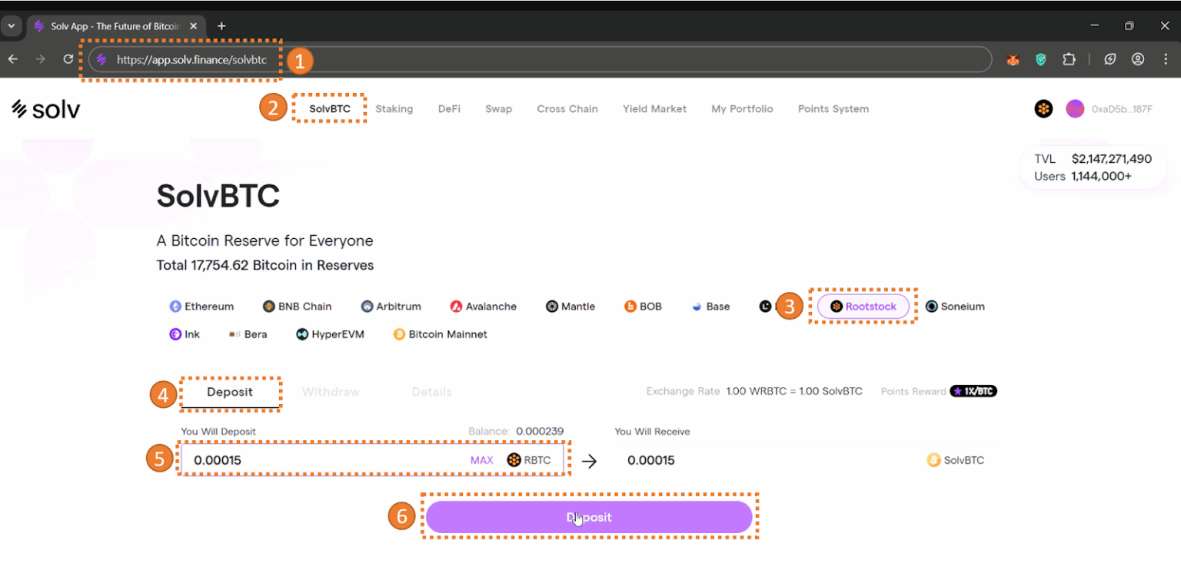The height and width of the screenshot is (570, 1181).
Task: Click the RBTC token selector
Action: pos(529,460)
